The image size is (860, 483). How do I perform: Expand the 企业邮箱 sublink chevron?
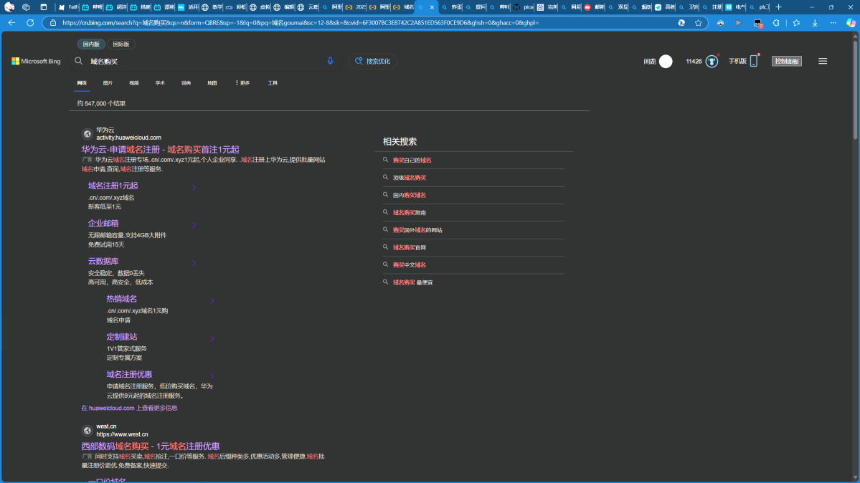click(x=194, y=225)
